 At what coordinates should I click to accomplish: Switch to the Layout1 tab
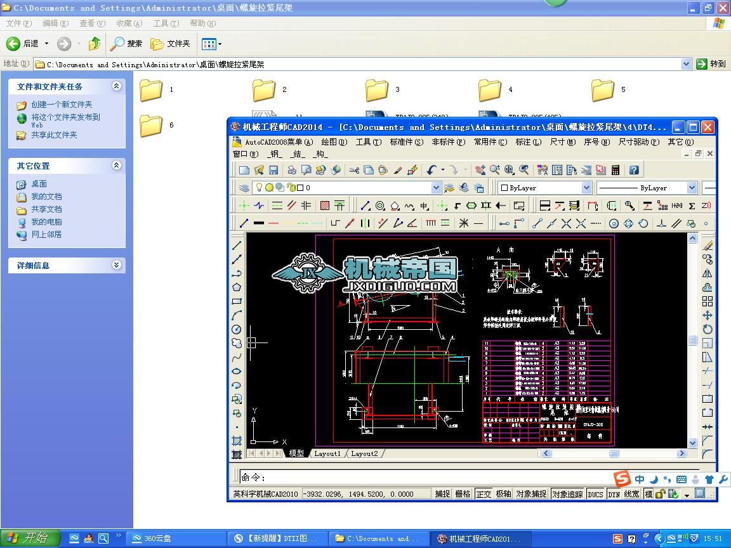pyautogui.click(x=327, y=453)
